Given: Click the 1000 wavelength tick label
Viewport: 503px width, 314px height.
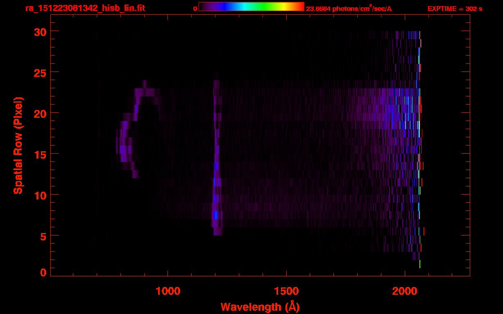Looking at the screenshot, I should pyautogui.click(x=168, y=291).
